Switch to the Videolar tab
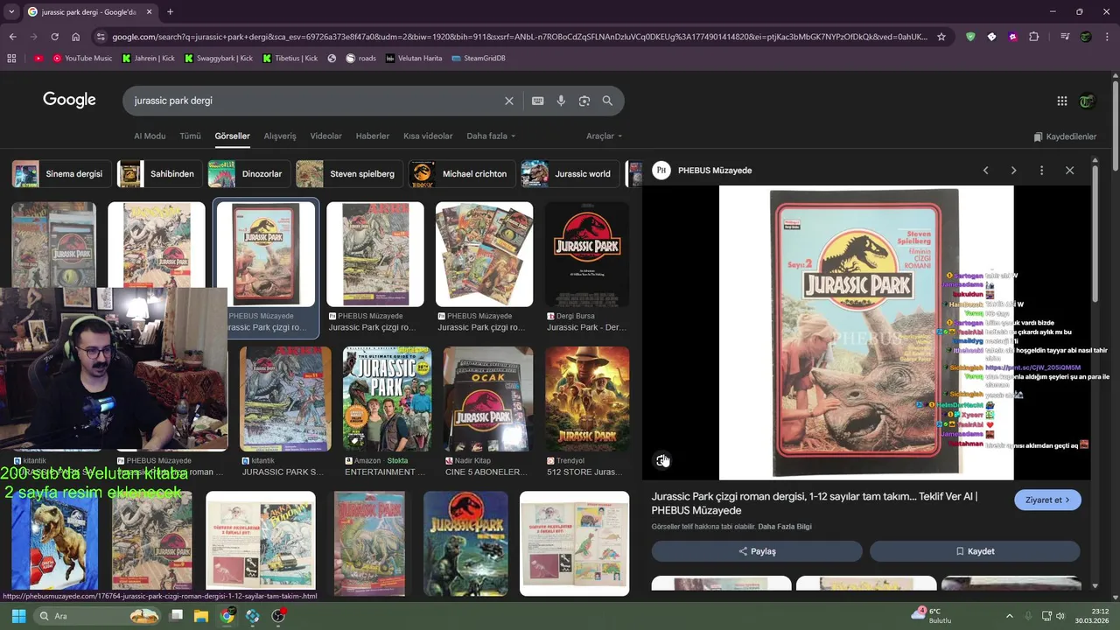The width and height of the screenshot is (1120, 630). [x=326, y=136]
